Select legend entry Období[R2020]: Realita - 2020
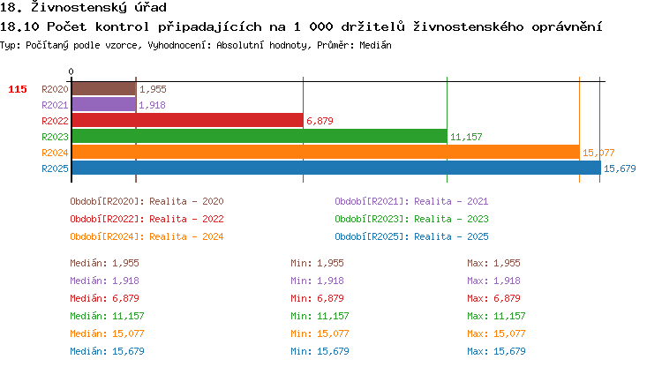The image size is (662, 367). (x=147, y=201)
